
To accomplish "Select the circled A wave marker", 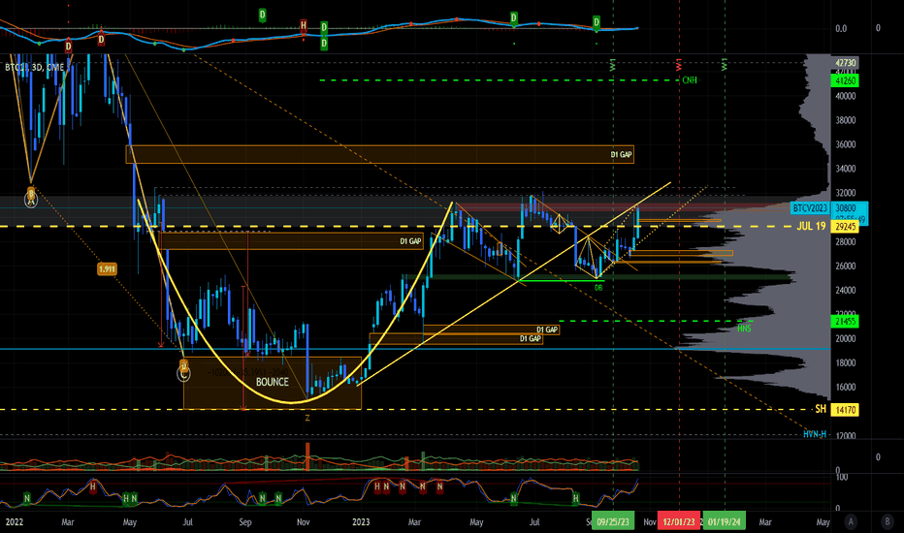I will click(31, 200).
